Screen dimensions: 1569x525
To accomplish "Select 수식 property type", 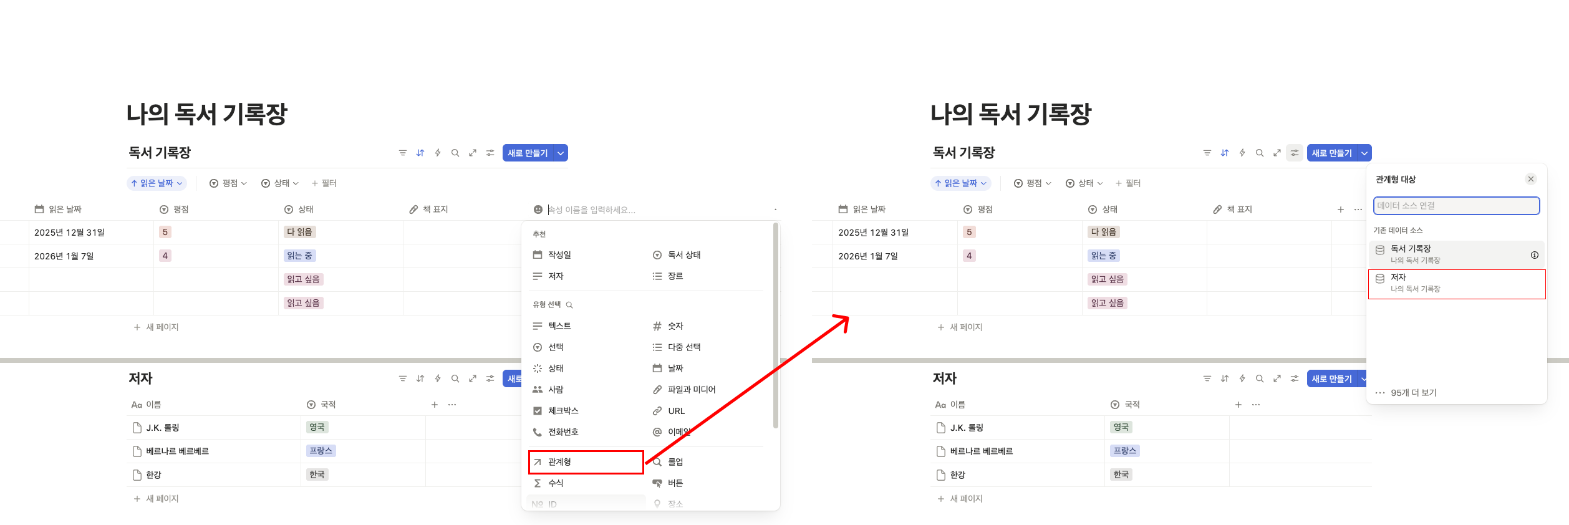I will tap(586, 483).
